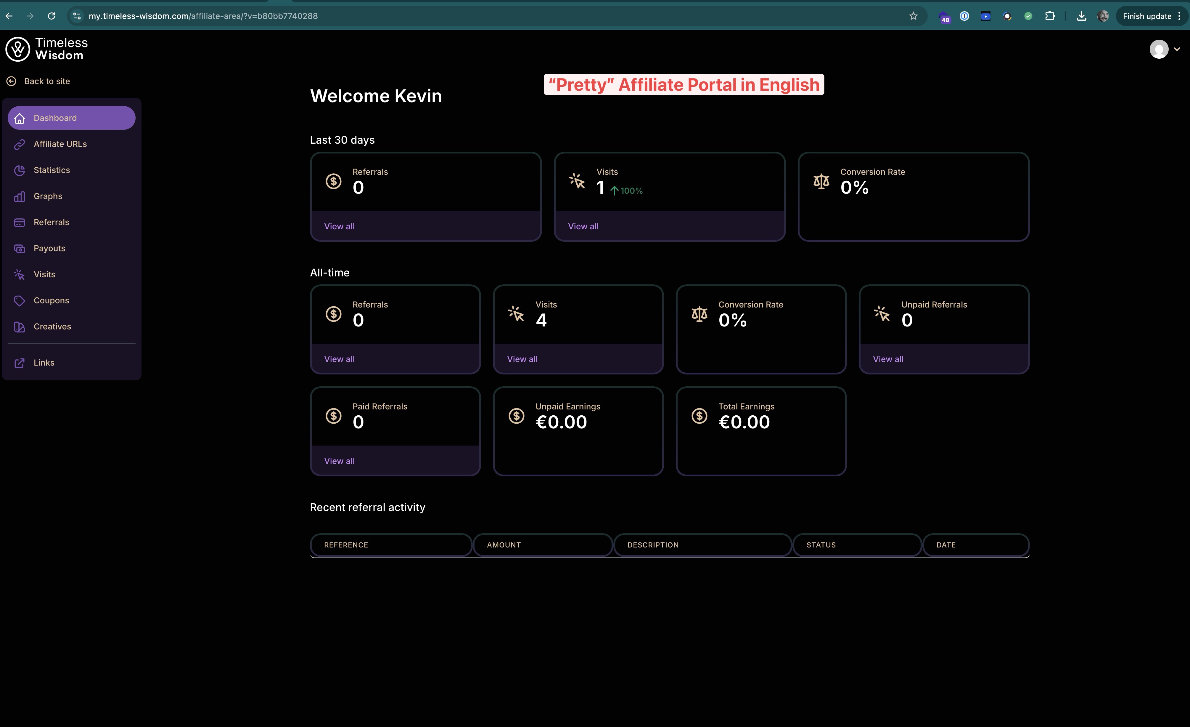Click the Dashboard home icon
Viewport: 1190px width, 727px height.
coord(19,118)
